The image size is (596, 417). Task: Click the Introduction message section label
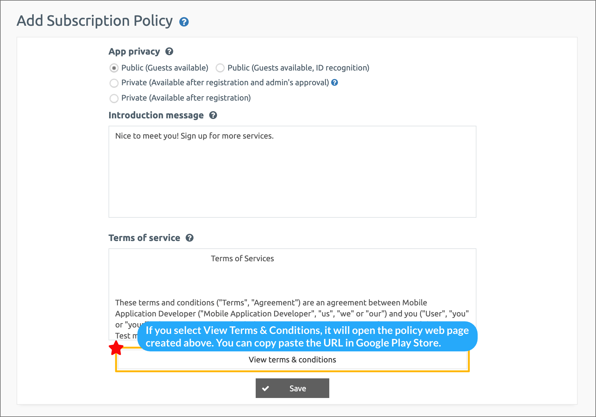pyautogui.click(x=156, y=115)
